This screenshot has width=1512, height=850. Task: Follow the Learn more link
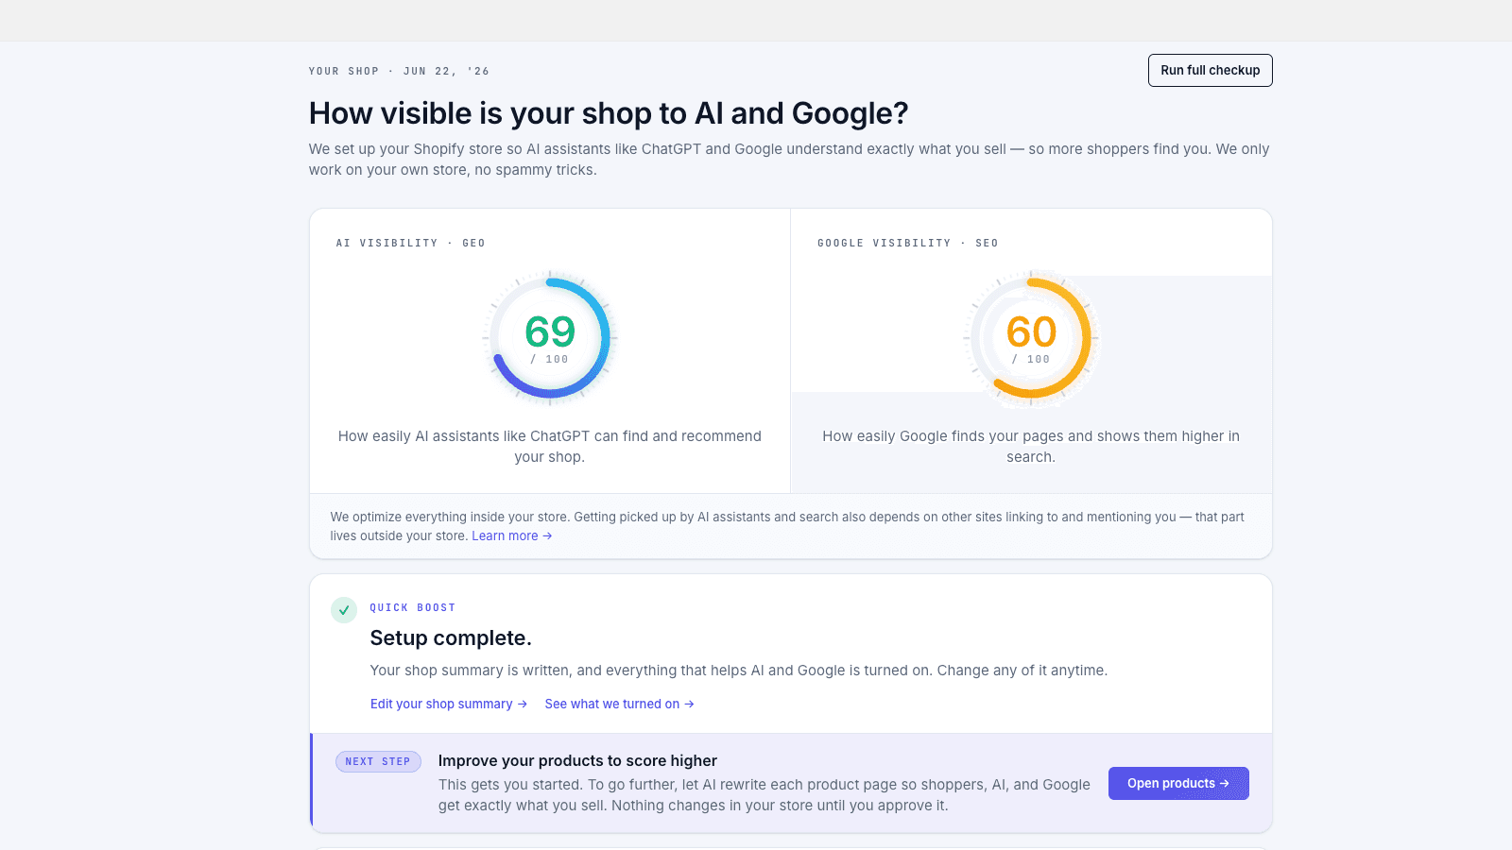coord(511,535)
